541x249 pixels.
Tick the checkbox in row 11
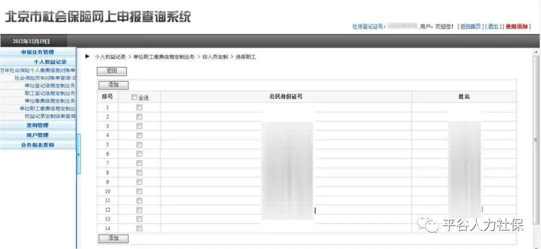click(x=139, y=200)
